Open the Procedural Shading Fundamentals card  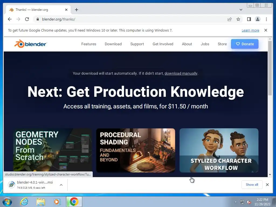(x=136, y=150)
